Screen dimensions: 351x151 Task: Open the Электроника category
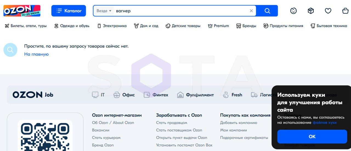point(112,26)
